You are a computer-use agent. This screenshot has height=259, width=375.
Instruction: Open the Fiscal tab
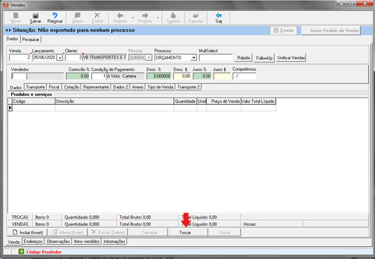[x=54, y=87]
